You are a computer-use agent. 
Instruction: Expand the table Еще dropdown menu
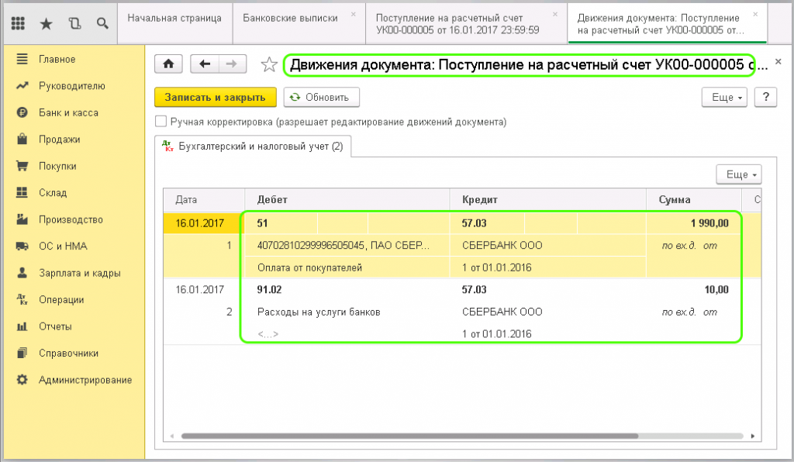click(x=738, y=174)
